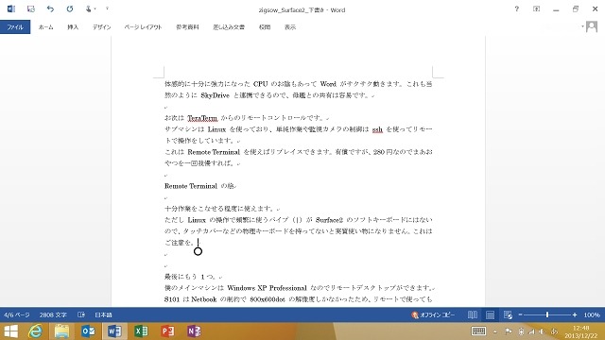The width and height of the screenshot is (605, 340).
Task: Open the touch keyboard from taskbar
Action: (479, 331)
